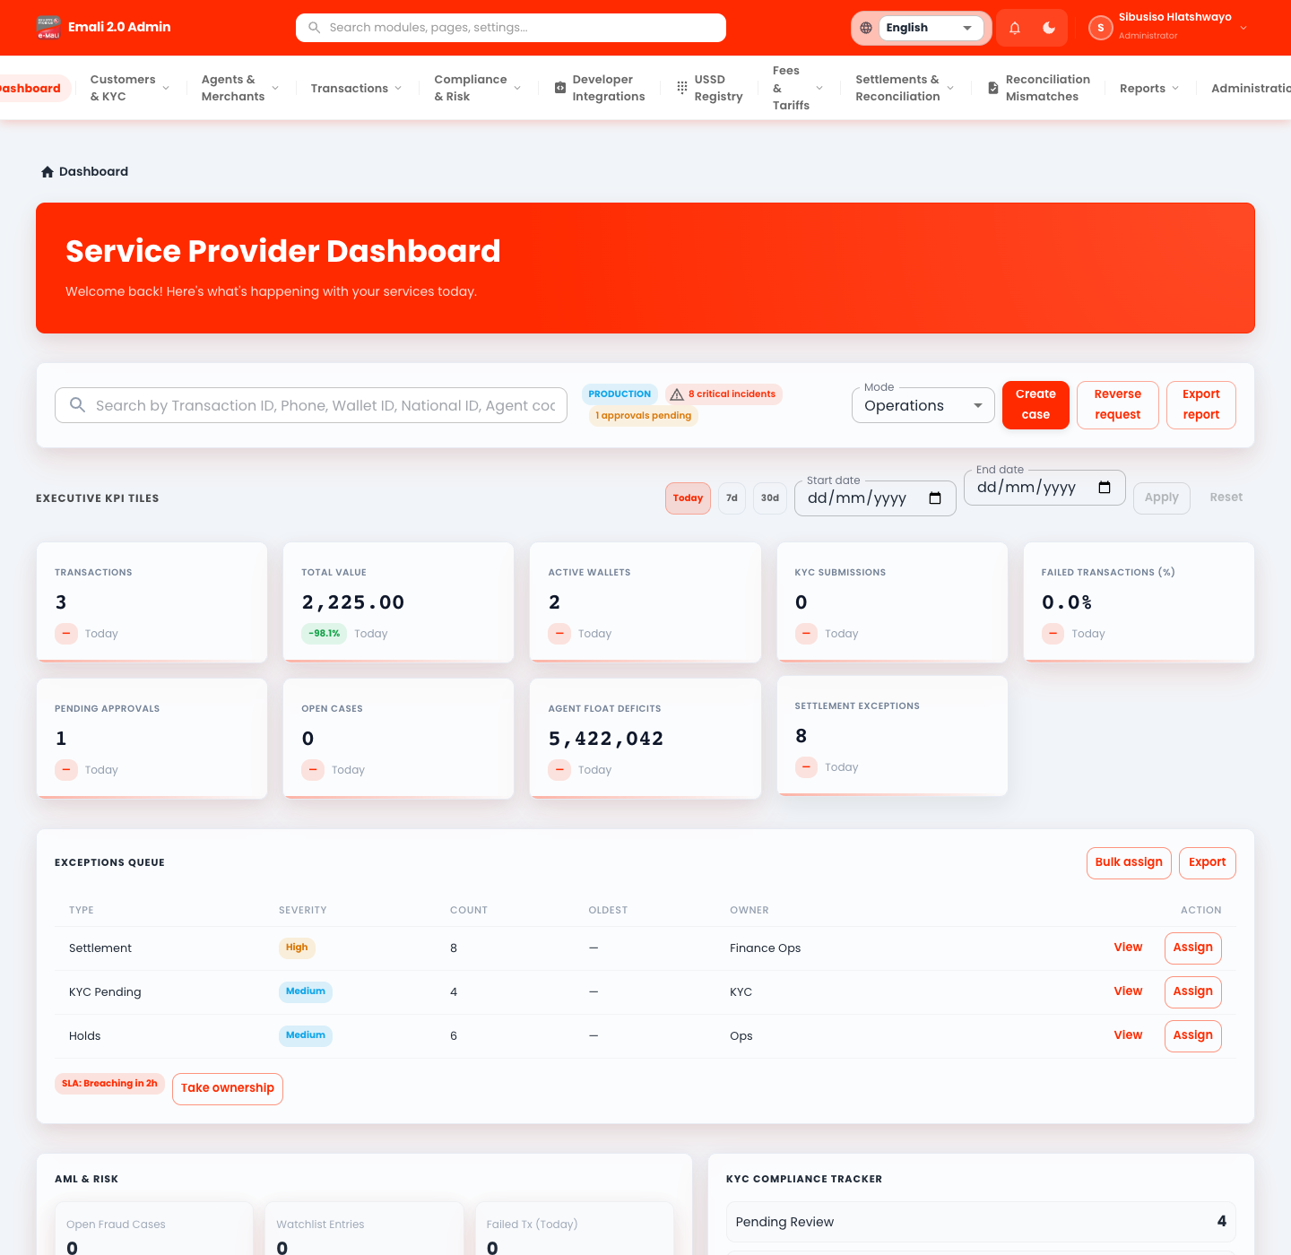1291x1255 pixels.
Task: Click the KYC Submissions tile trend icon
Action: point(806,634)
